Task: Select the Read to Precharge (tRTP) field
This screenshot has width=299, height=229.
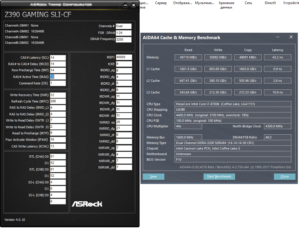Action: coord(58,133)
